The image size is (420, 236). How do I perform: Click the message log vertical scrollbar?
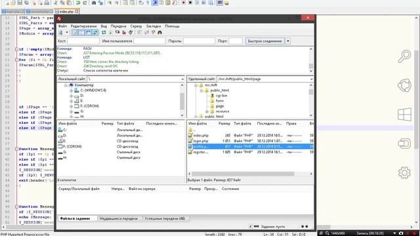(x=310, y=66)
